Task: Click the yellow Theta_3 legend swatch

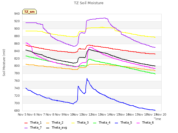Action: [73, 123]
